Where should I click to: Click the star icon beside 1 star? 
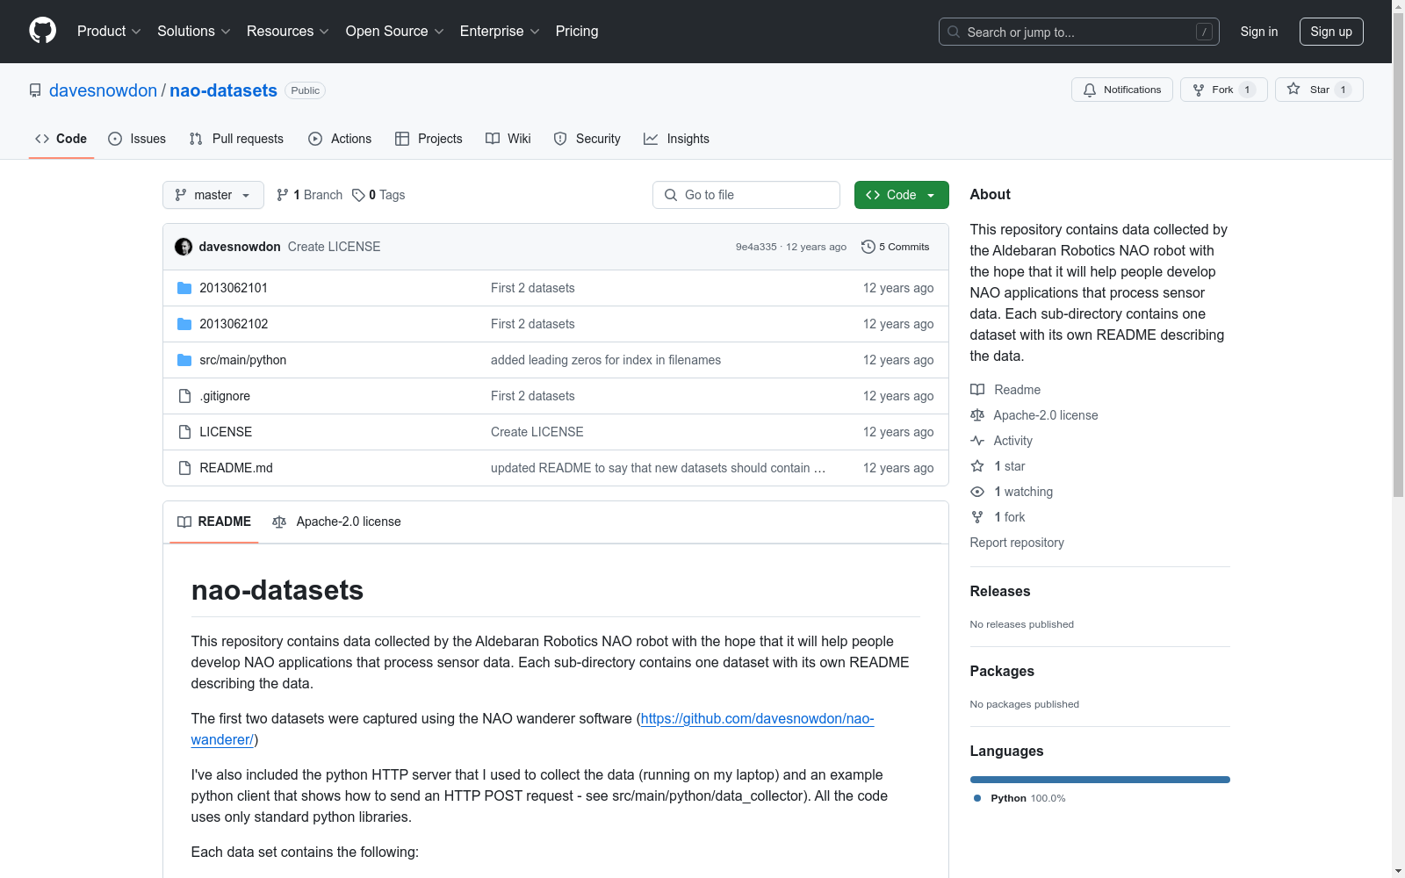coord(977,466)
